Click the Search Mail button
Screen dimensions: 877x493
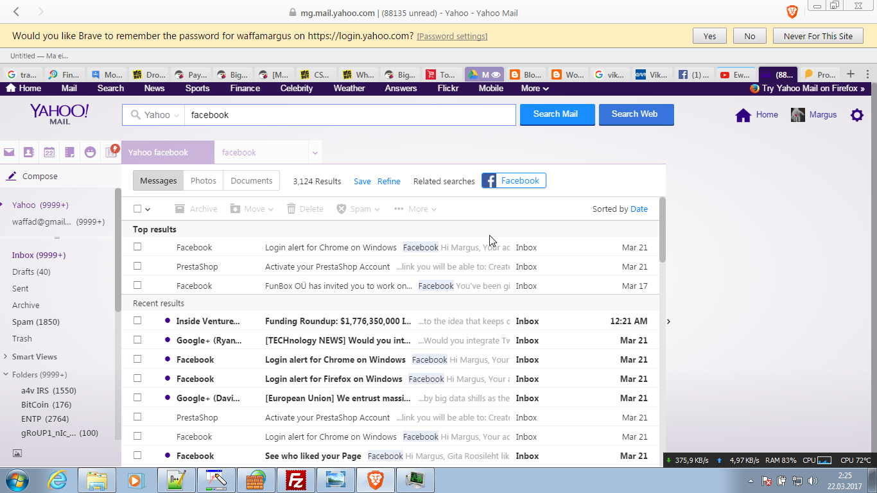[557, 114]
